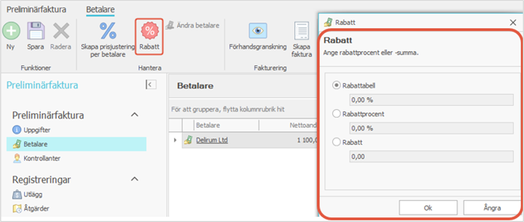
Task: Collapse the Registreringar section chevron
Action: pos(134,179)
